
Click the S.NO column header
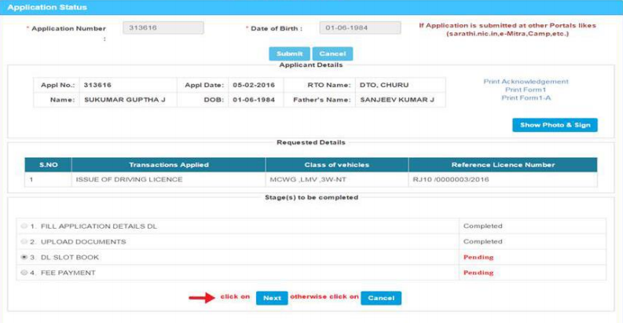pyautogui.click(x=48, y=165)
